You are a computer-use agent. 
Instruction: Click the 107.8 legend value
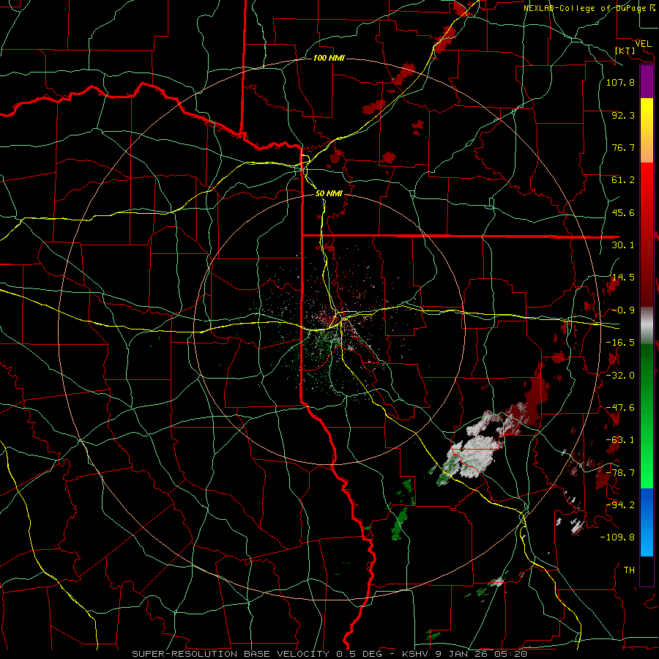[620, 82]
